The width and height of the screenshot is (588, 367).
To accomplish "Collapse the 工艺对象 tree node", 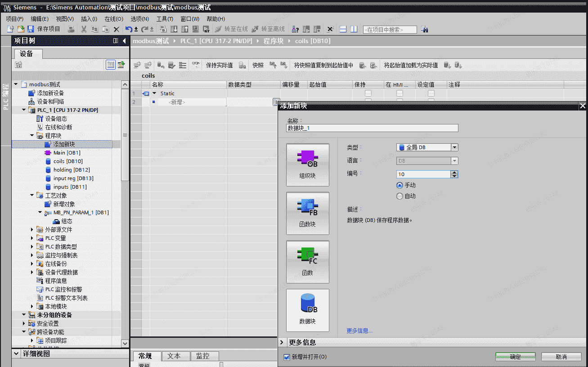I will [32, 195].
